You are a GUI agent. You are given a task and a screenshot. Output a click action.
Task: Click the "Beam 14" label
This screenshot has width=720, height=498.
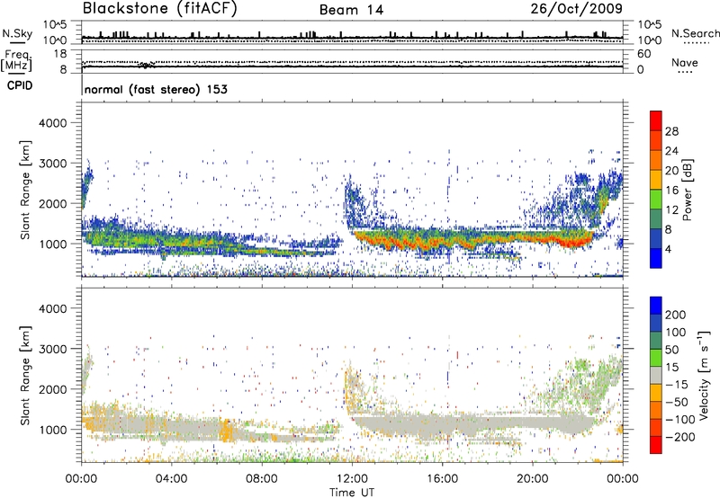point(351,10)
